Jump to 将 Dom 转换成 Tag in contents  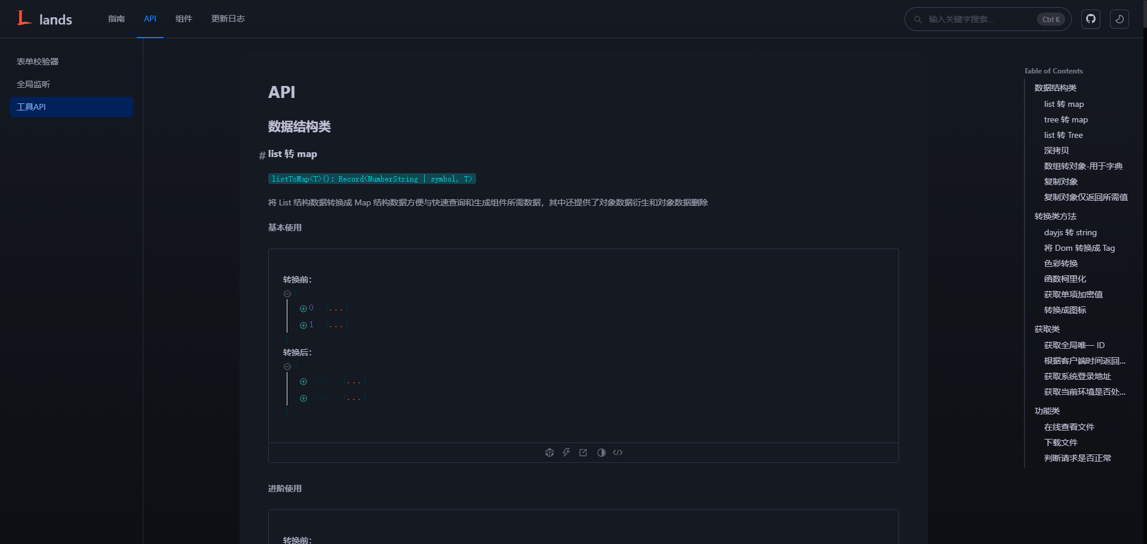coord(1079,248)
